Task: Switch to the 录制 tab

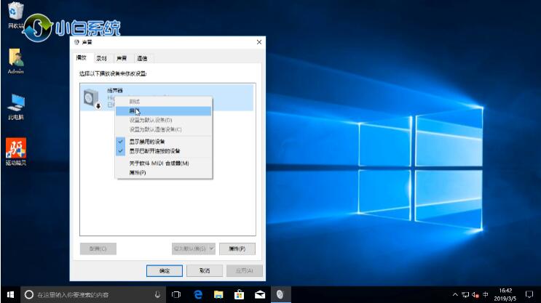Action: click(101, 59)
